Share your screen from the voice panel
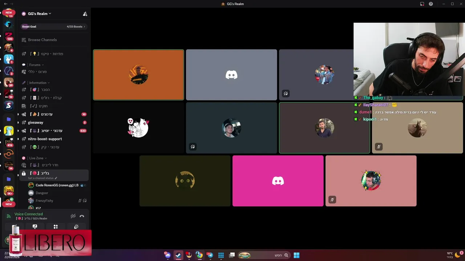Viewport: 465px width, 261px height. pos(35,227)
